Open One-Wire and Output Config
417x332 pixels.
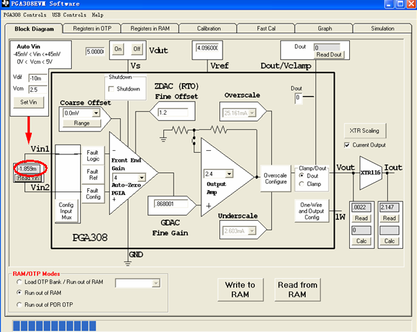click(311, 211)
